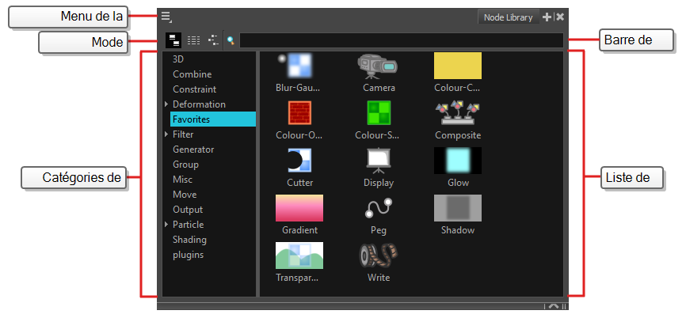Expand the Particle category
Image resolution: width=686 pixels, height=318 pixels.
point(166,225)
